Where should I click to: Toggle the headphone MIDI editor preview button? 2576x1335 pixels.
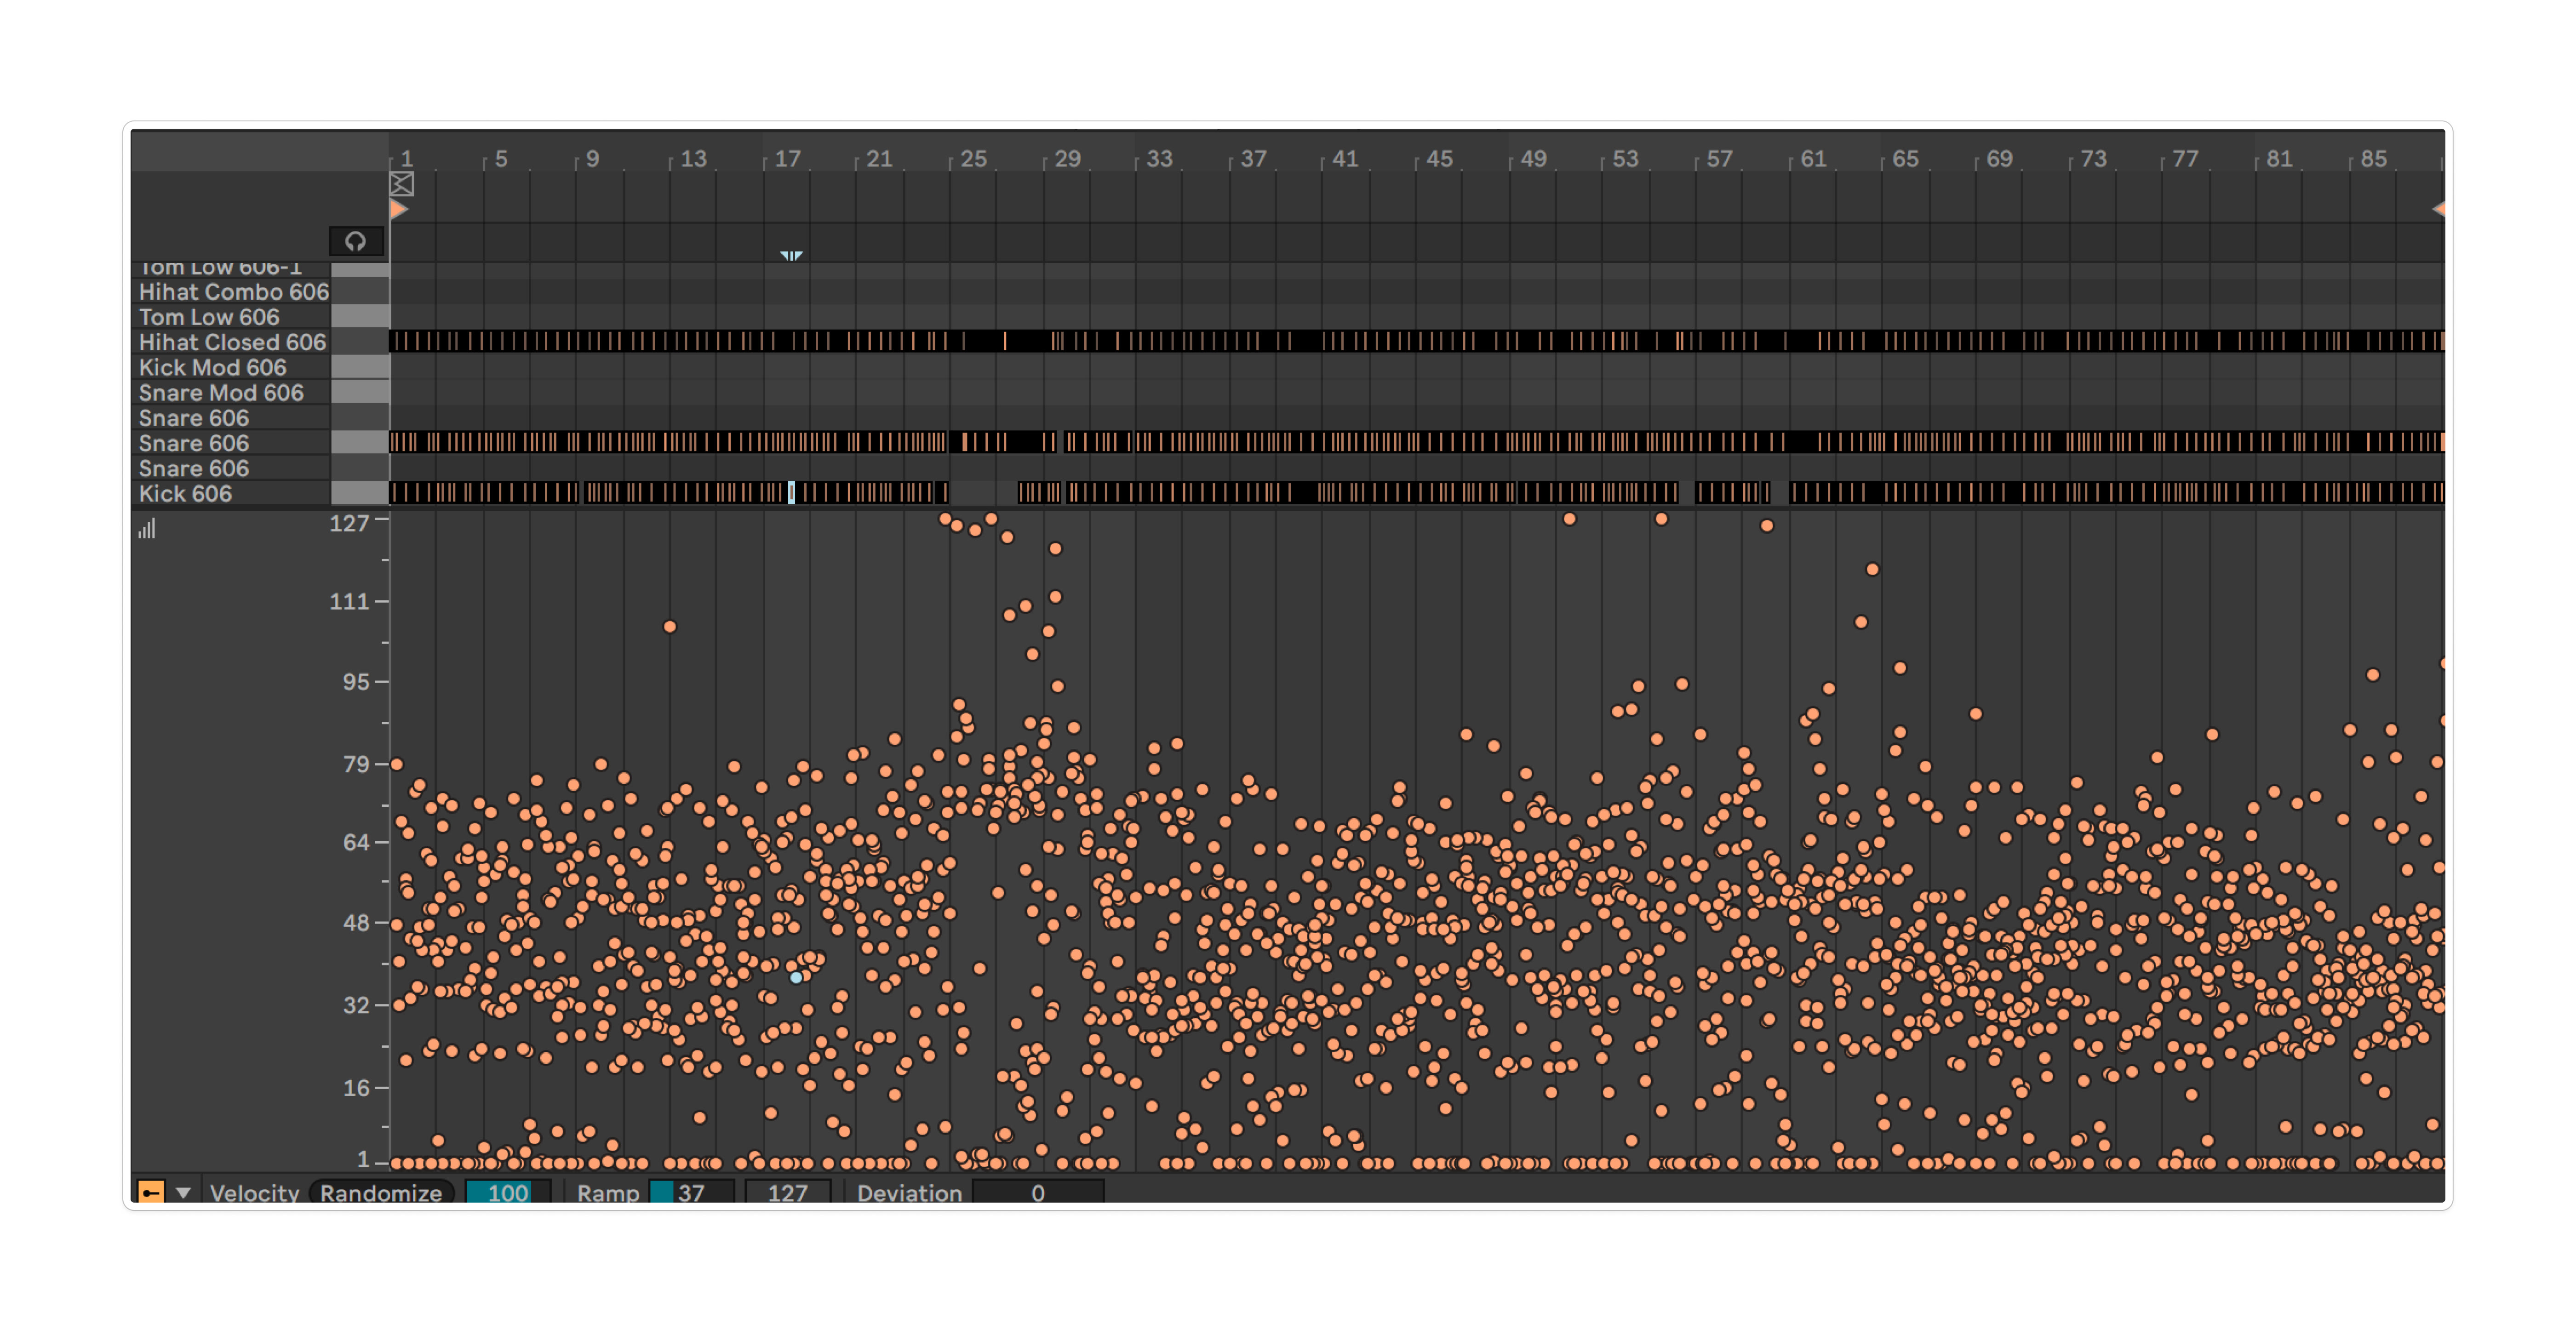pos(356,241)
